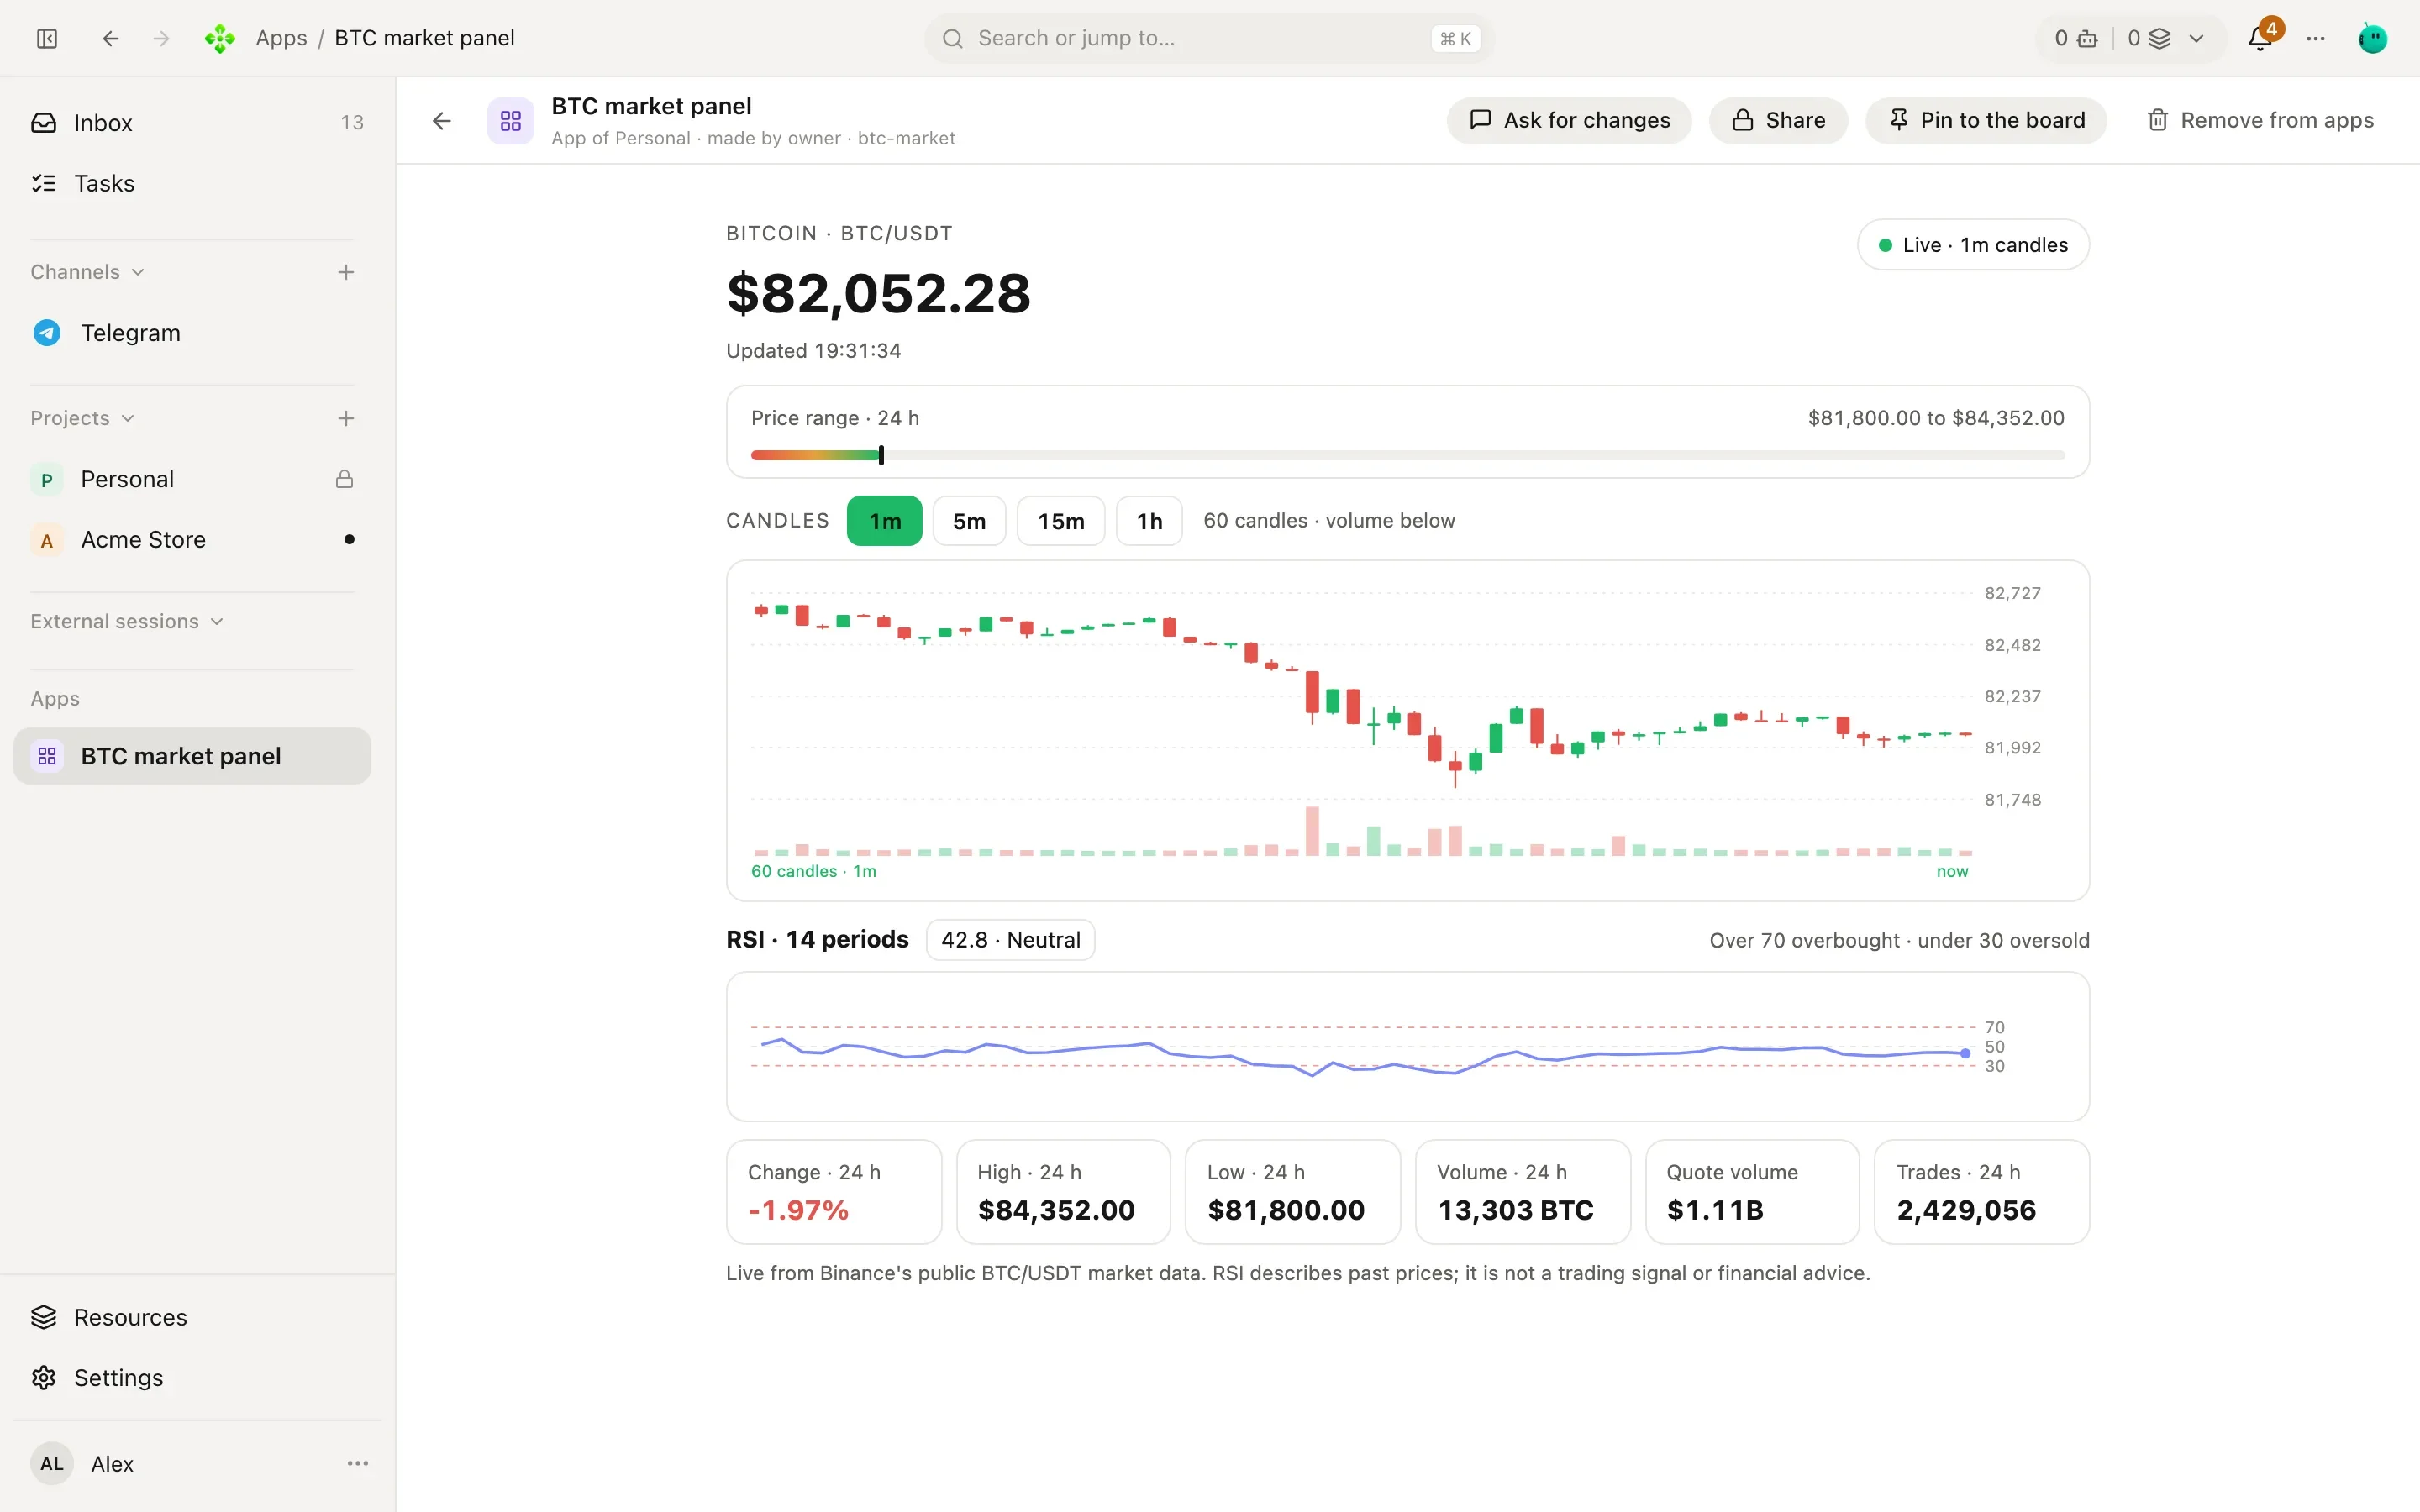Click the Apps breadcrumb link
Image resolution: width=2420 pixels, height=1512 pixels.
281,38
